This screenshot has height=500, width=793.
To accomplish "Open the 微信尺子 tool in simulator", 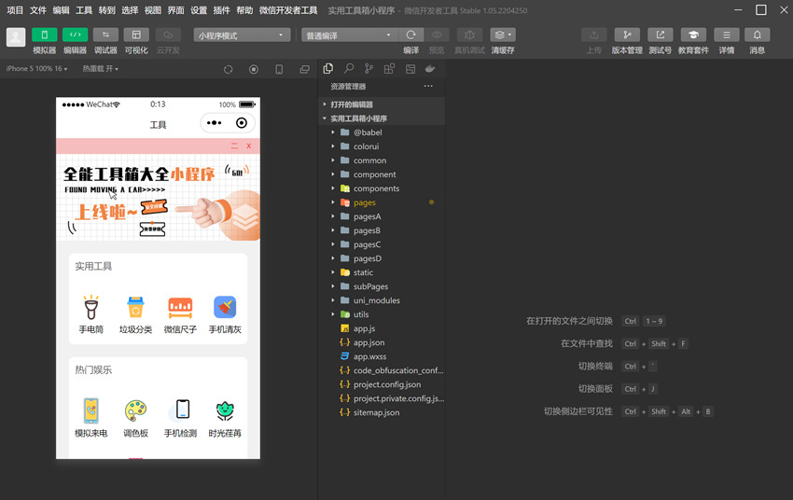I will 180,314.
